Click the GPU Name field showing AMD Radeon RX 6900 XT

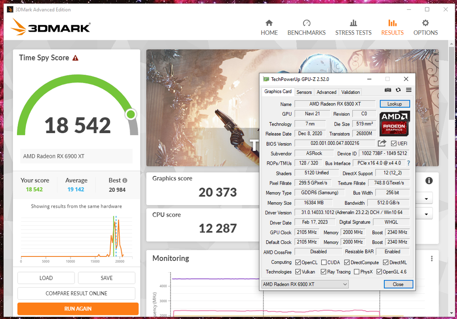tap(335, 104)
